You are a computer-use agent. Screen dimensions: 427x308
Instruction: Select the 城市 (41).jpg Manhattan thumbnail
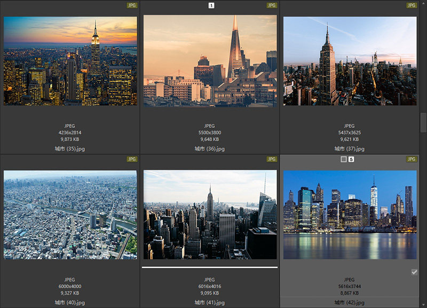click(210, 215)
